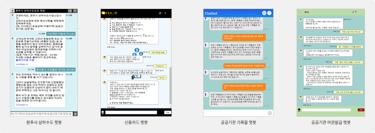Click orange 비전자기록을 스캔해서 message bubble

click(x=244, y=38)
